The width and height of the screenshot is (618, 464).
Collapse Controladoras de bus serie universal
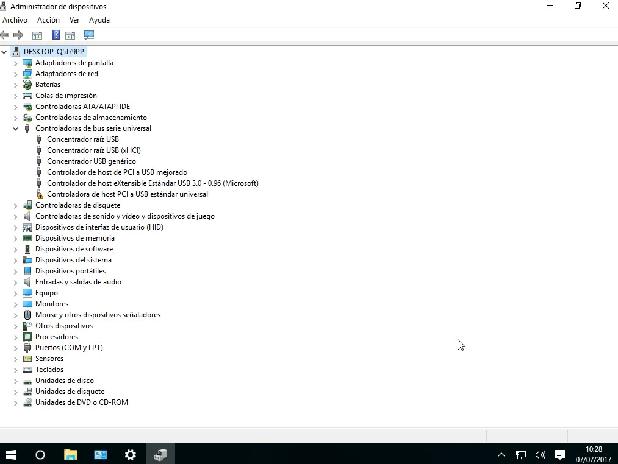pyautogui.click(x=16, y=128)
